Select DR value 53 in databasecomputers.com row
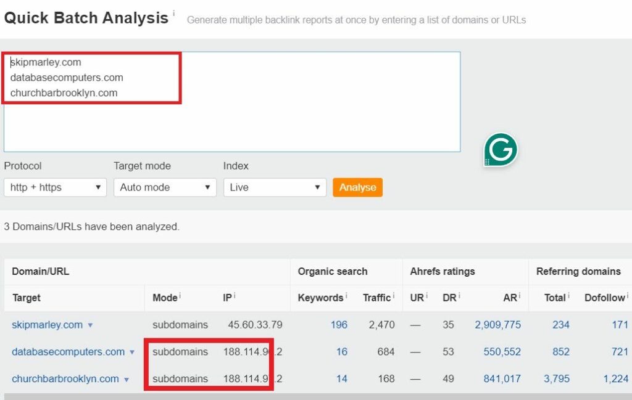632x400 pixels. 448,352
